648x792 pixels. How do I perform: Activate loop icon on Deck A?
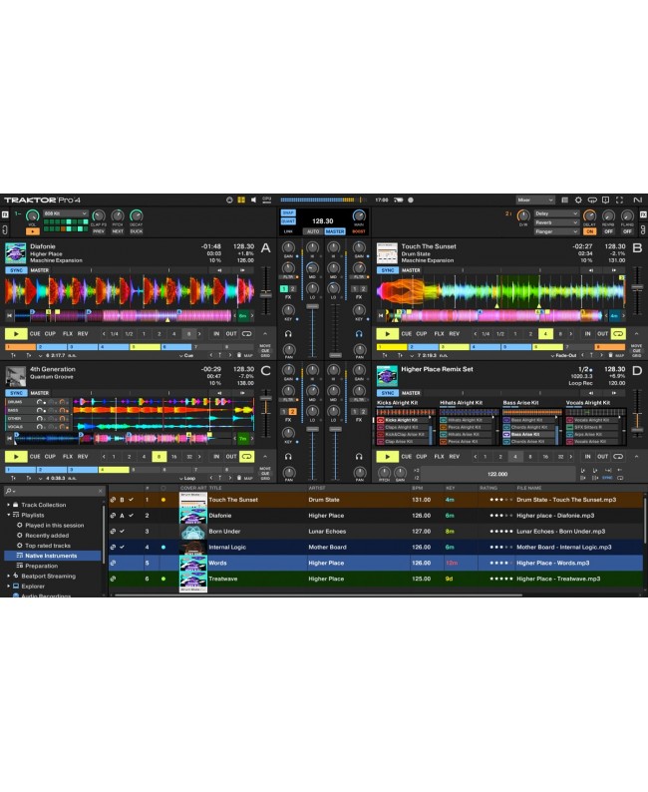tap(247, 334)
